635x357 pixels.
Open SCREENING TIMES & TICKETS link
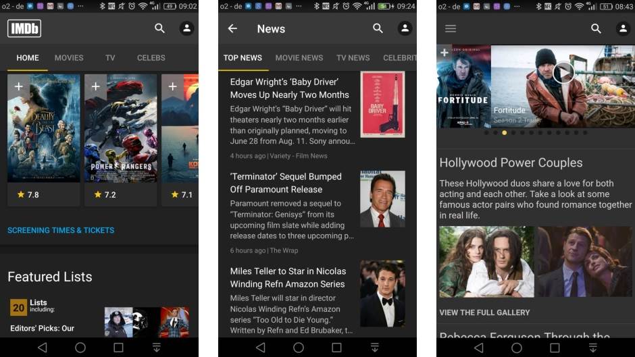pyautogui.click(x=61, y=230)
